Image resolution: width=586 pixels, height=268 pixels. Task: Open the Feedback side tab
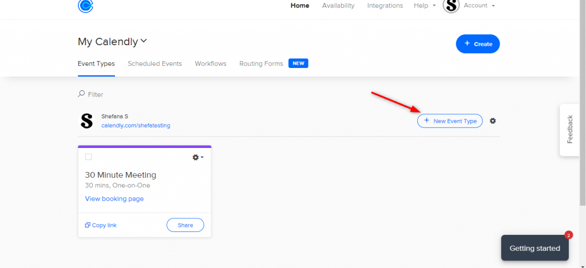[569, 130]
